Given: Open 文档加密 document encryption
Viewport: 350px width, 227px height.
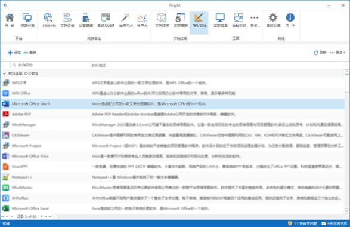Looking at the screenshot, I should point(162,20).
